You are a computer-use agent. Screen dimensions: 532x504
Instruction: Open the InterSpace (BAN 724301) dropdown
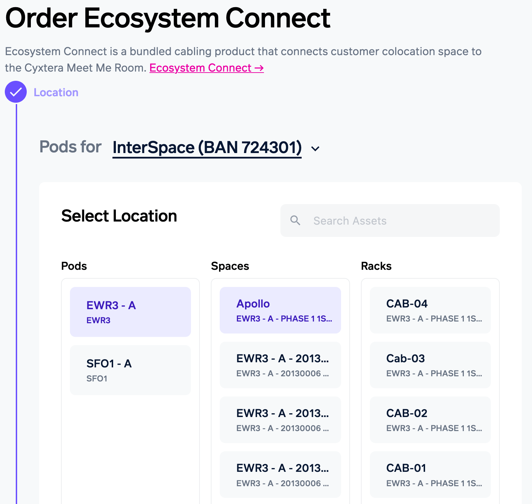click(207, 148)
